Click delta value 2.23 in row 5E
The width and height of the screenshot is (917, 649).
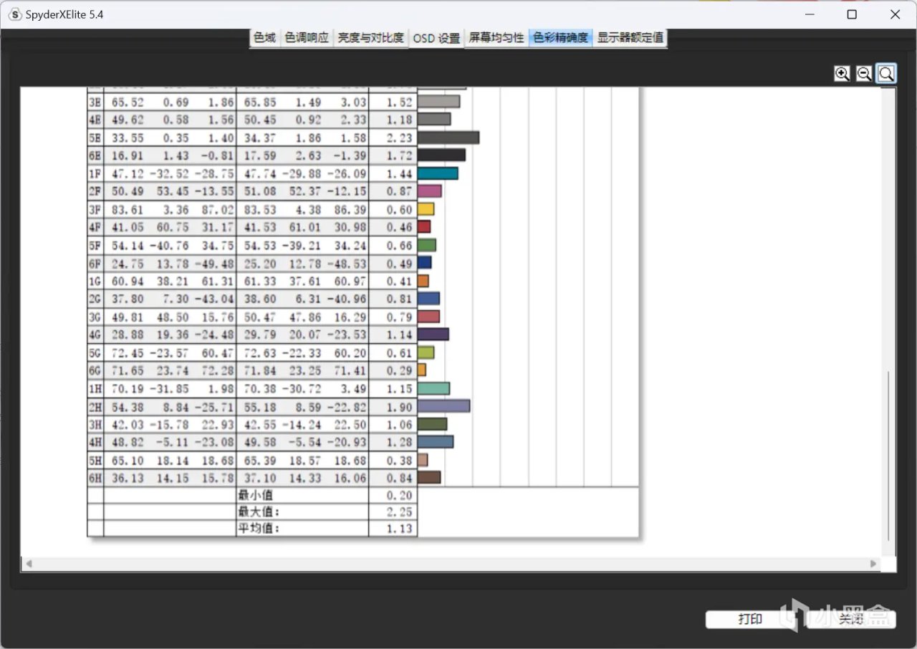point(398,138)
